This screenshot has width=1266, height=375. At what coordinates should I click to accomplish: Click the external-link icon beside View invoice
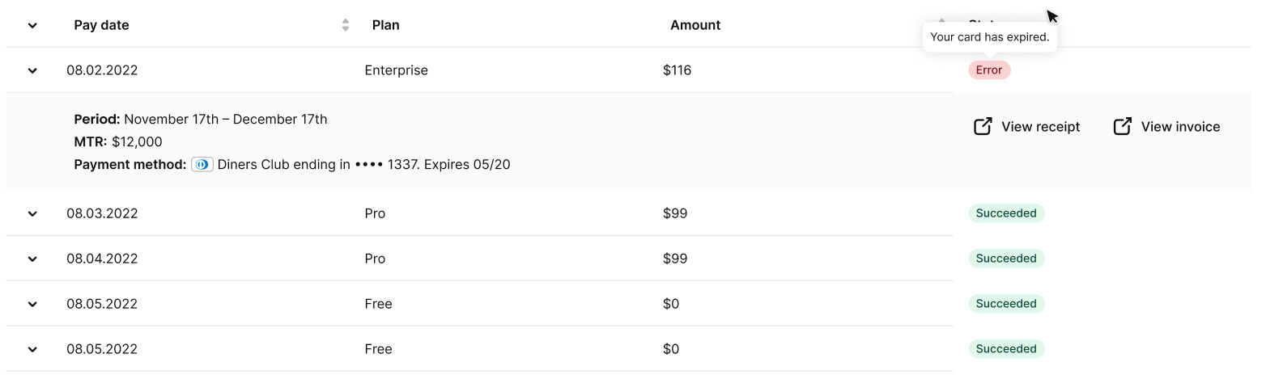1122,126
